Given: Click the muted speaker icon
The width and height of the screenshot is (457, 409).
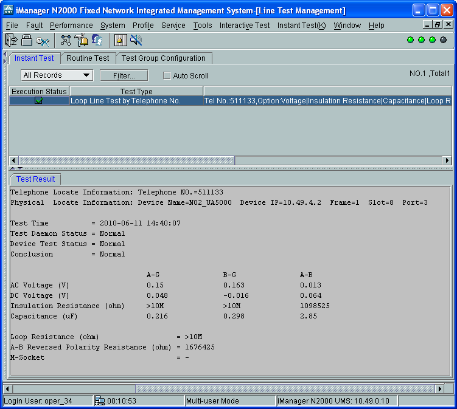Looking at the screenshot, I should [x=136, y=40].
